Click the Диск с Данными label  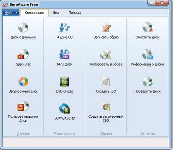pyautogui.click(x=23, y=37)
